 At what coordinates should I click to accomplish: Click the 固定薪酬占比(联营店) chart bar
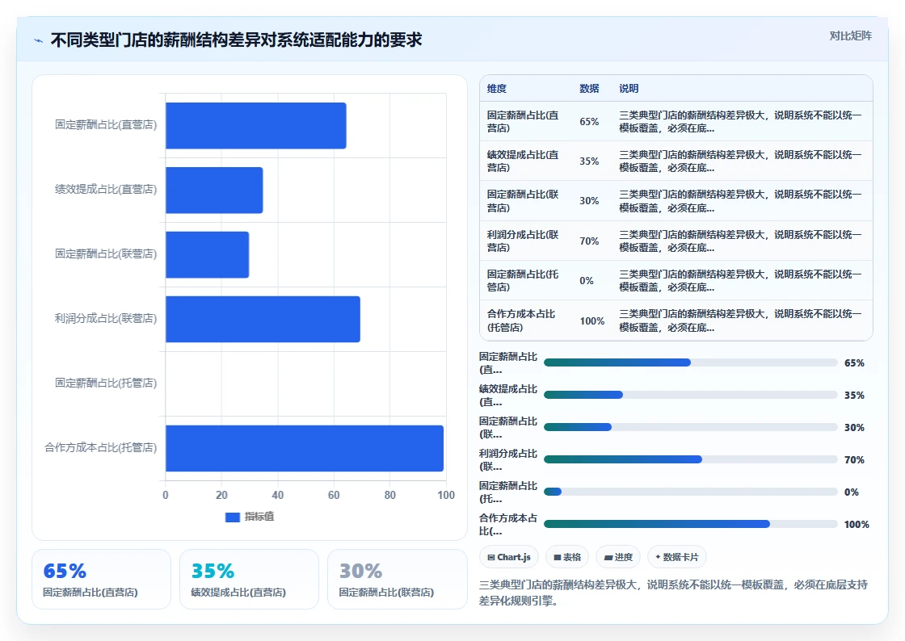(x=207, y=255)
